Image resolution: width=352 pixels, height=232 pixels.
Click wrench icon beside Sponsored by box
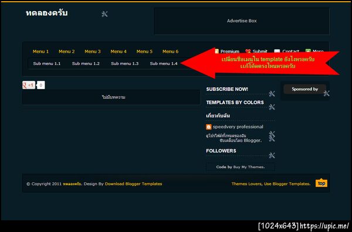[x=327, y=93]
